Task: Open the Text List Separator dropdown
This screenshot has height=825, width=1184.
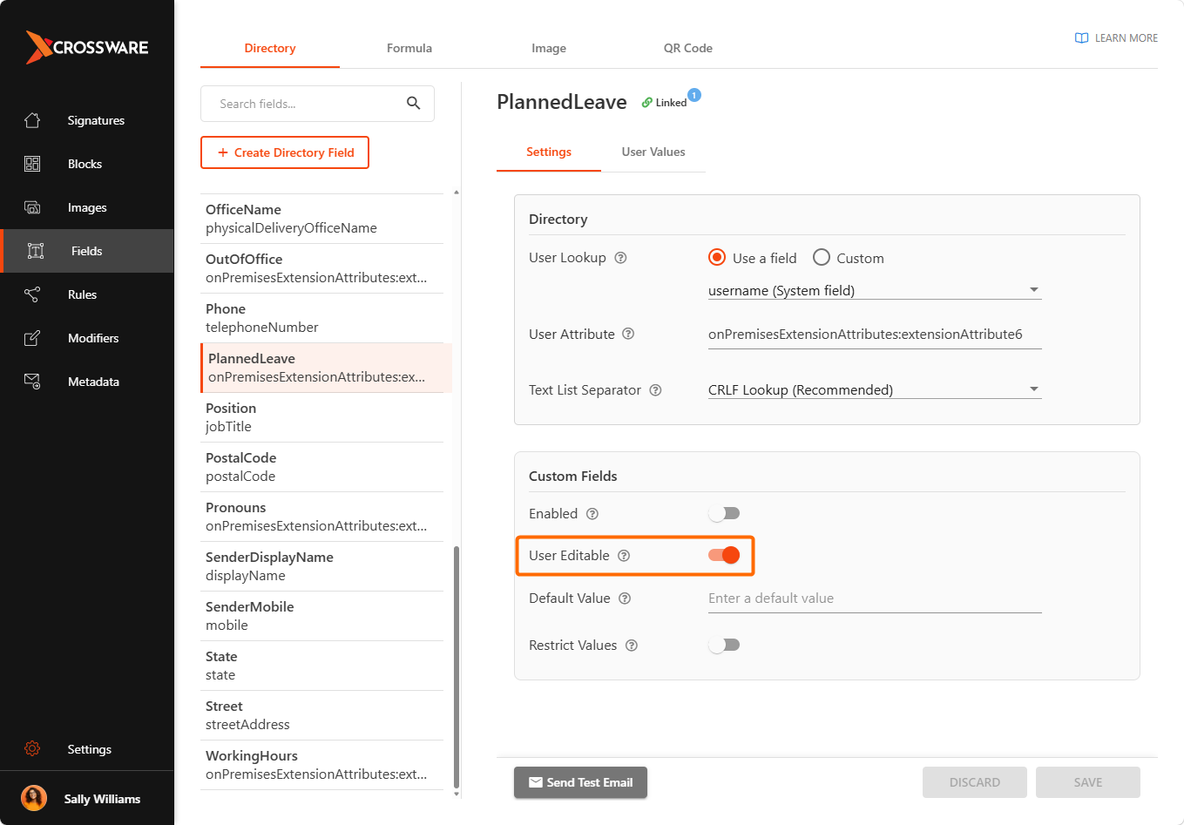Action: pyautogui.click(x=875, y=389)
